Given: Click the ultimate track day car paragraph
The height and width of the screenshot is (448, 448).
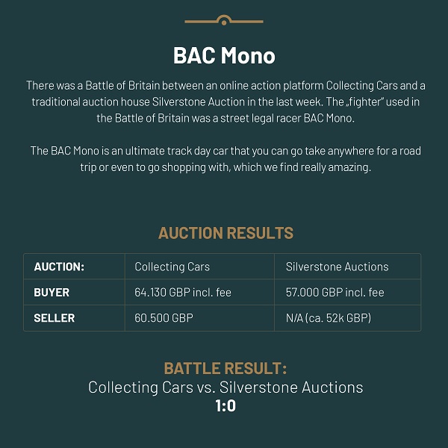Looking at the screenshot, I should pyautogui.click(x=225, y=159).
